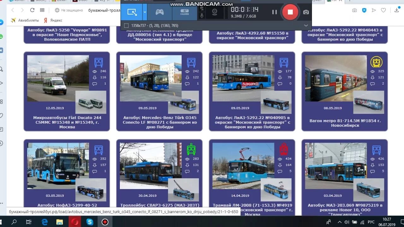Click green trolleybus category icon on СВАРЗ-6275 card

[x=191, y=149]
